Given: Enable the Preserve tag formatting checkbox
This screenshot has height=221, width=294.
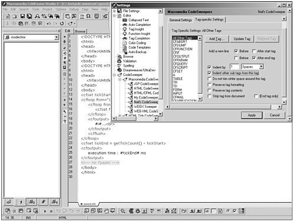Looking at the screenshot, I should pyautogui.click(x=209, y=85).
